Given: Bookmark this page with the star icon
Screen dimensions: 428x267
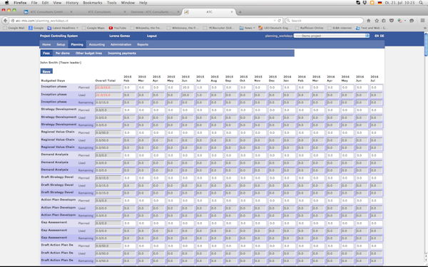Looking at the screenshot, I should coord(377,21).
